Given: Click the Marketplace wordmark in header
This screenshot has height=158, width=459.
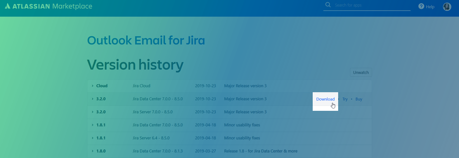Looking at the screenshot, I should (x=72, y=6).
